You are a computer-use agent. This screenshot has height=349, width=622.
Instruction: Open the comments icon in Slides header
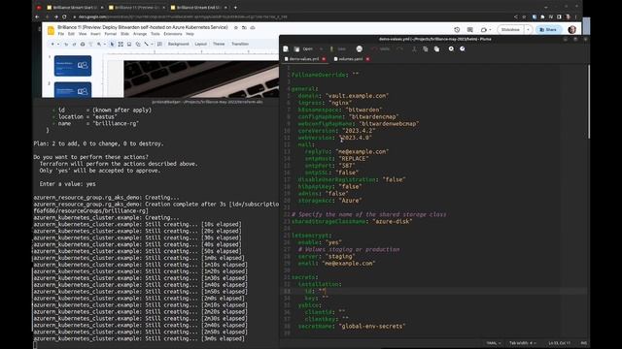coord(470,30)
